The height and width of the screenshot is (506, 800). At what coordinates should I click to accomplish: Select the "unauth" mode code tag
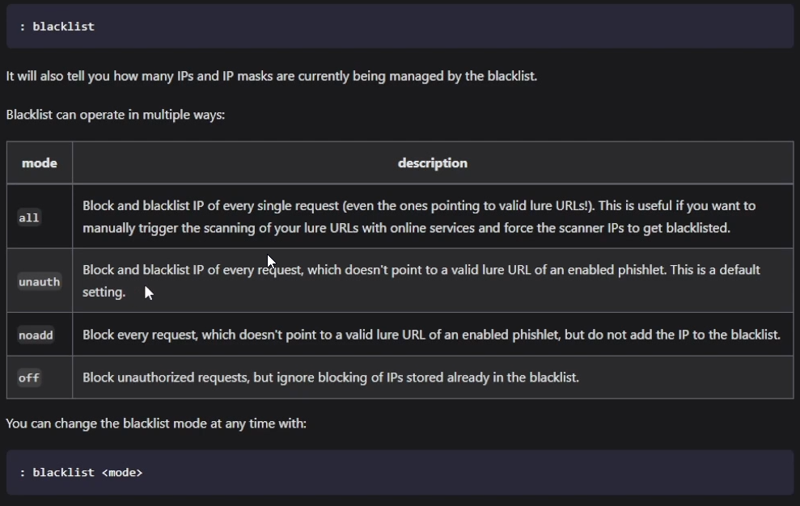[x=39, y=281]
